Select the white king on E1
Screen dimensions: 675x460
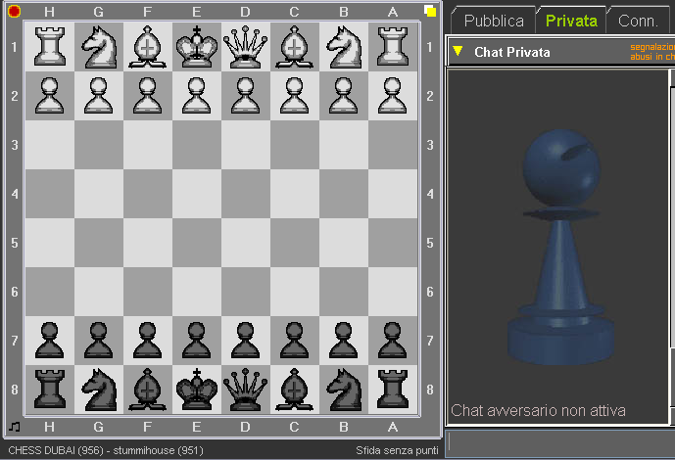(x=197, y=47)
